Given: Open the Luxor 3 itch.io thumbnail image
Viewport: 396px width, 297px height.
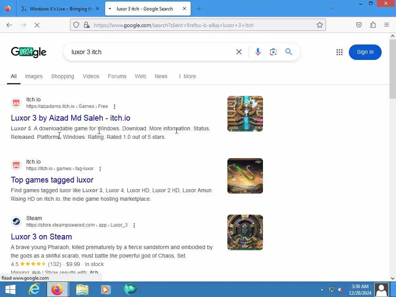Looking at the screenshot, I should [245, 114].
